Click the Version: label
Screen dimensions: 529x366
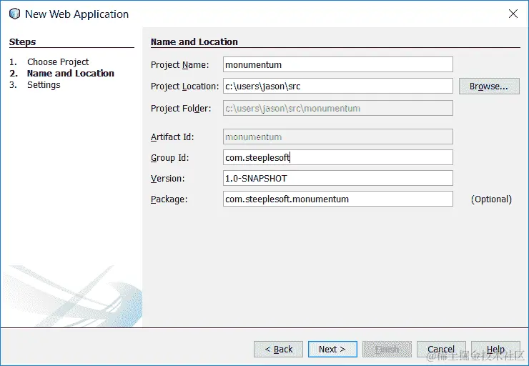(x=168, y=179)
